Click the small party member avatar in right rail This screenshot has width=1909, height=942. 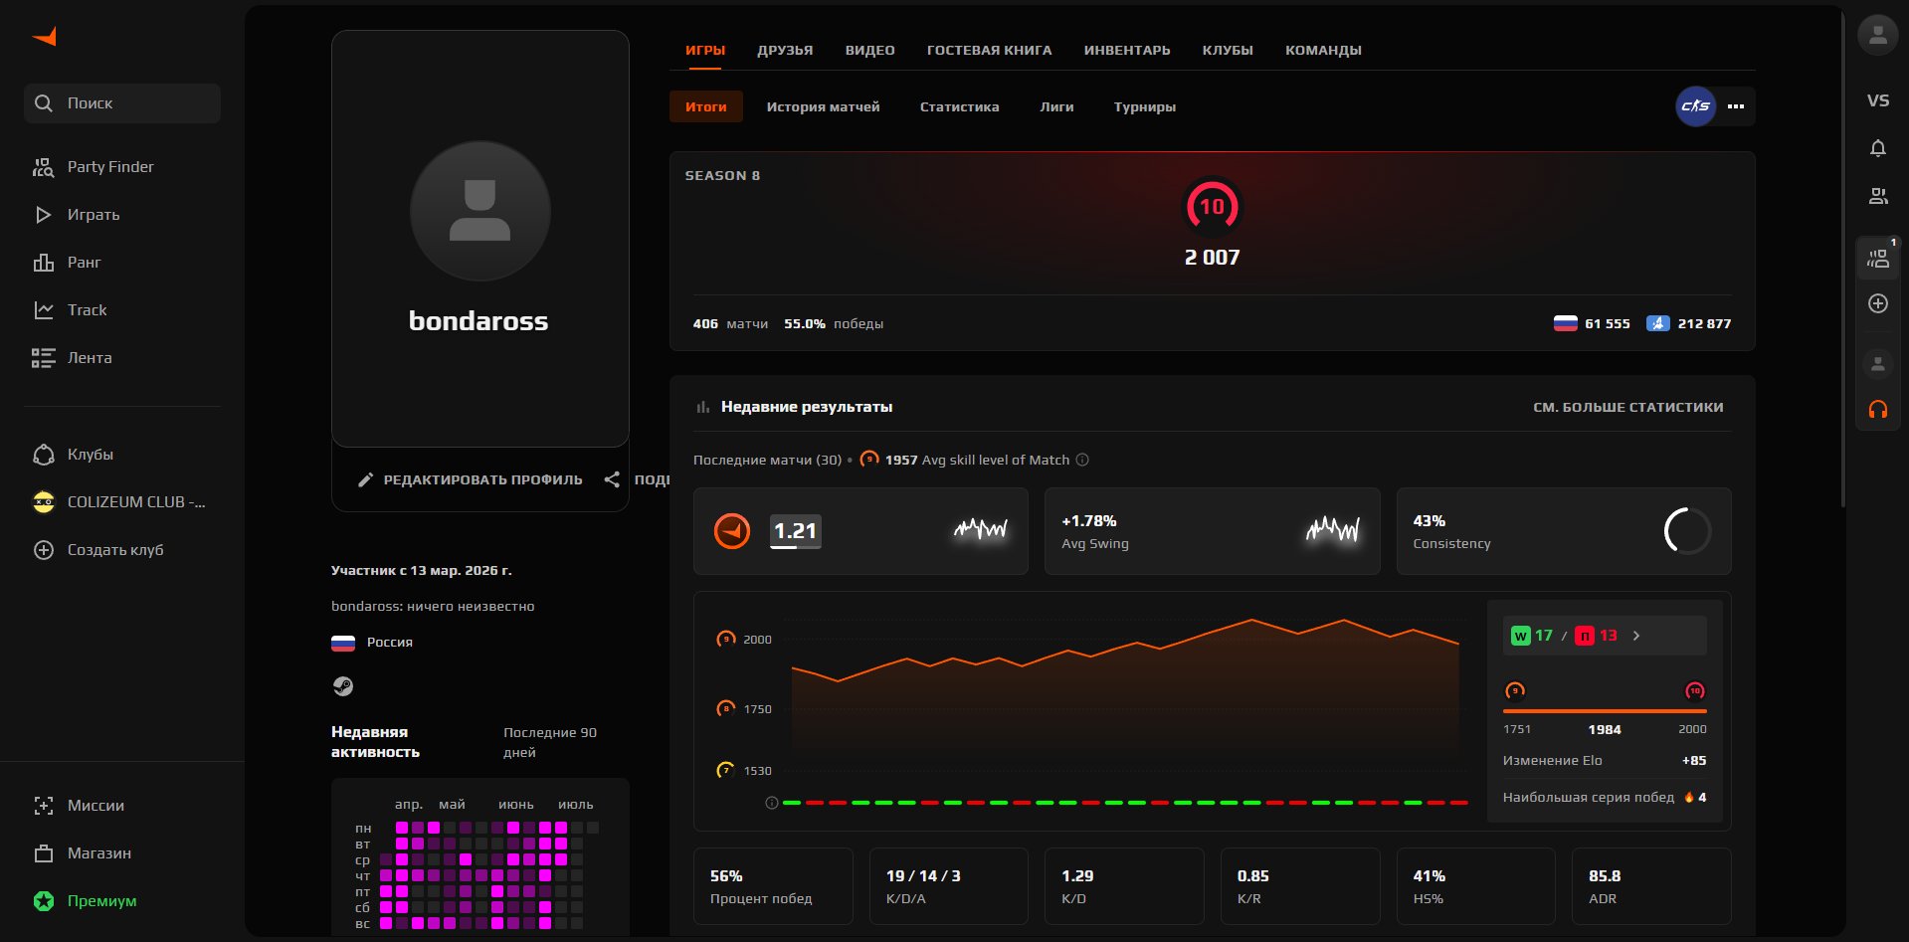[1878, 364]
